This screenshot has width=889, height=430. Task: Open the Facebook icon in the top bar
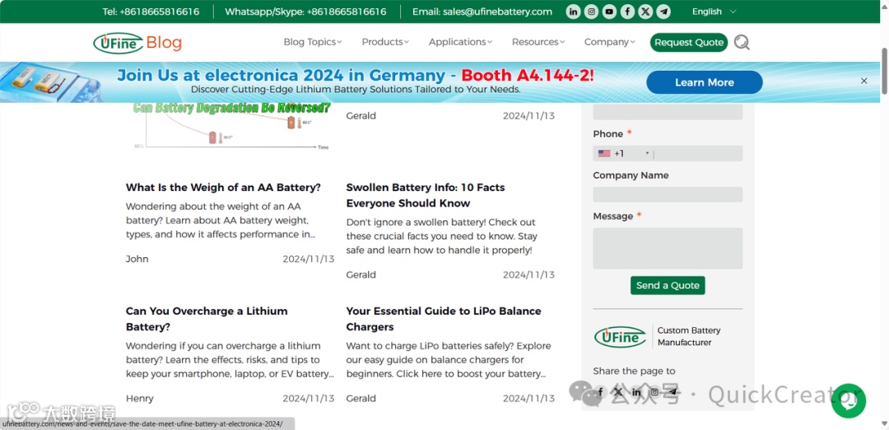[x=627, y=12]
